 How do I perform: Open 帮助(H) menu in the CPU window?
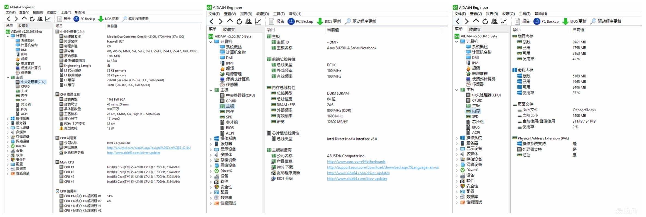pos(80,12)
